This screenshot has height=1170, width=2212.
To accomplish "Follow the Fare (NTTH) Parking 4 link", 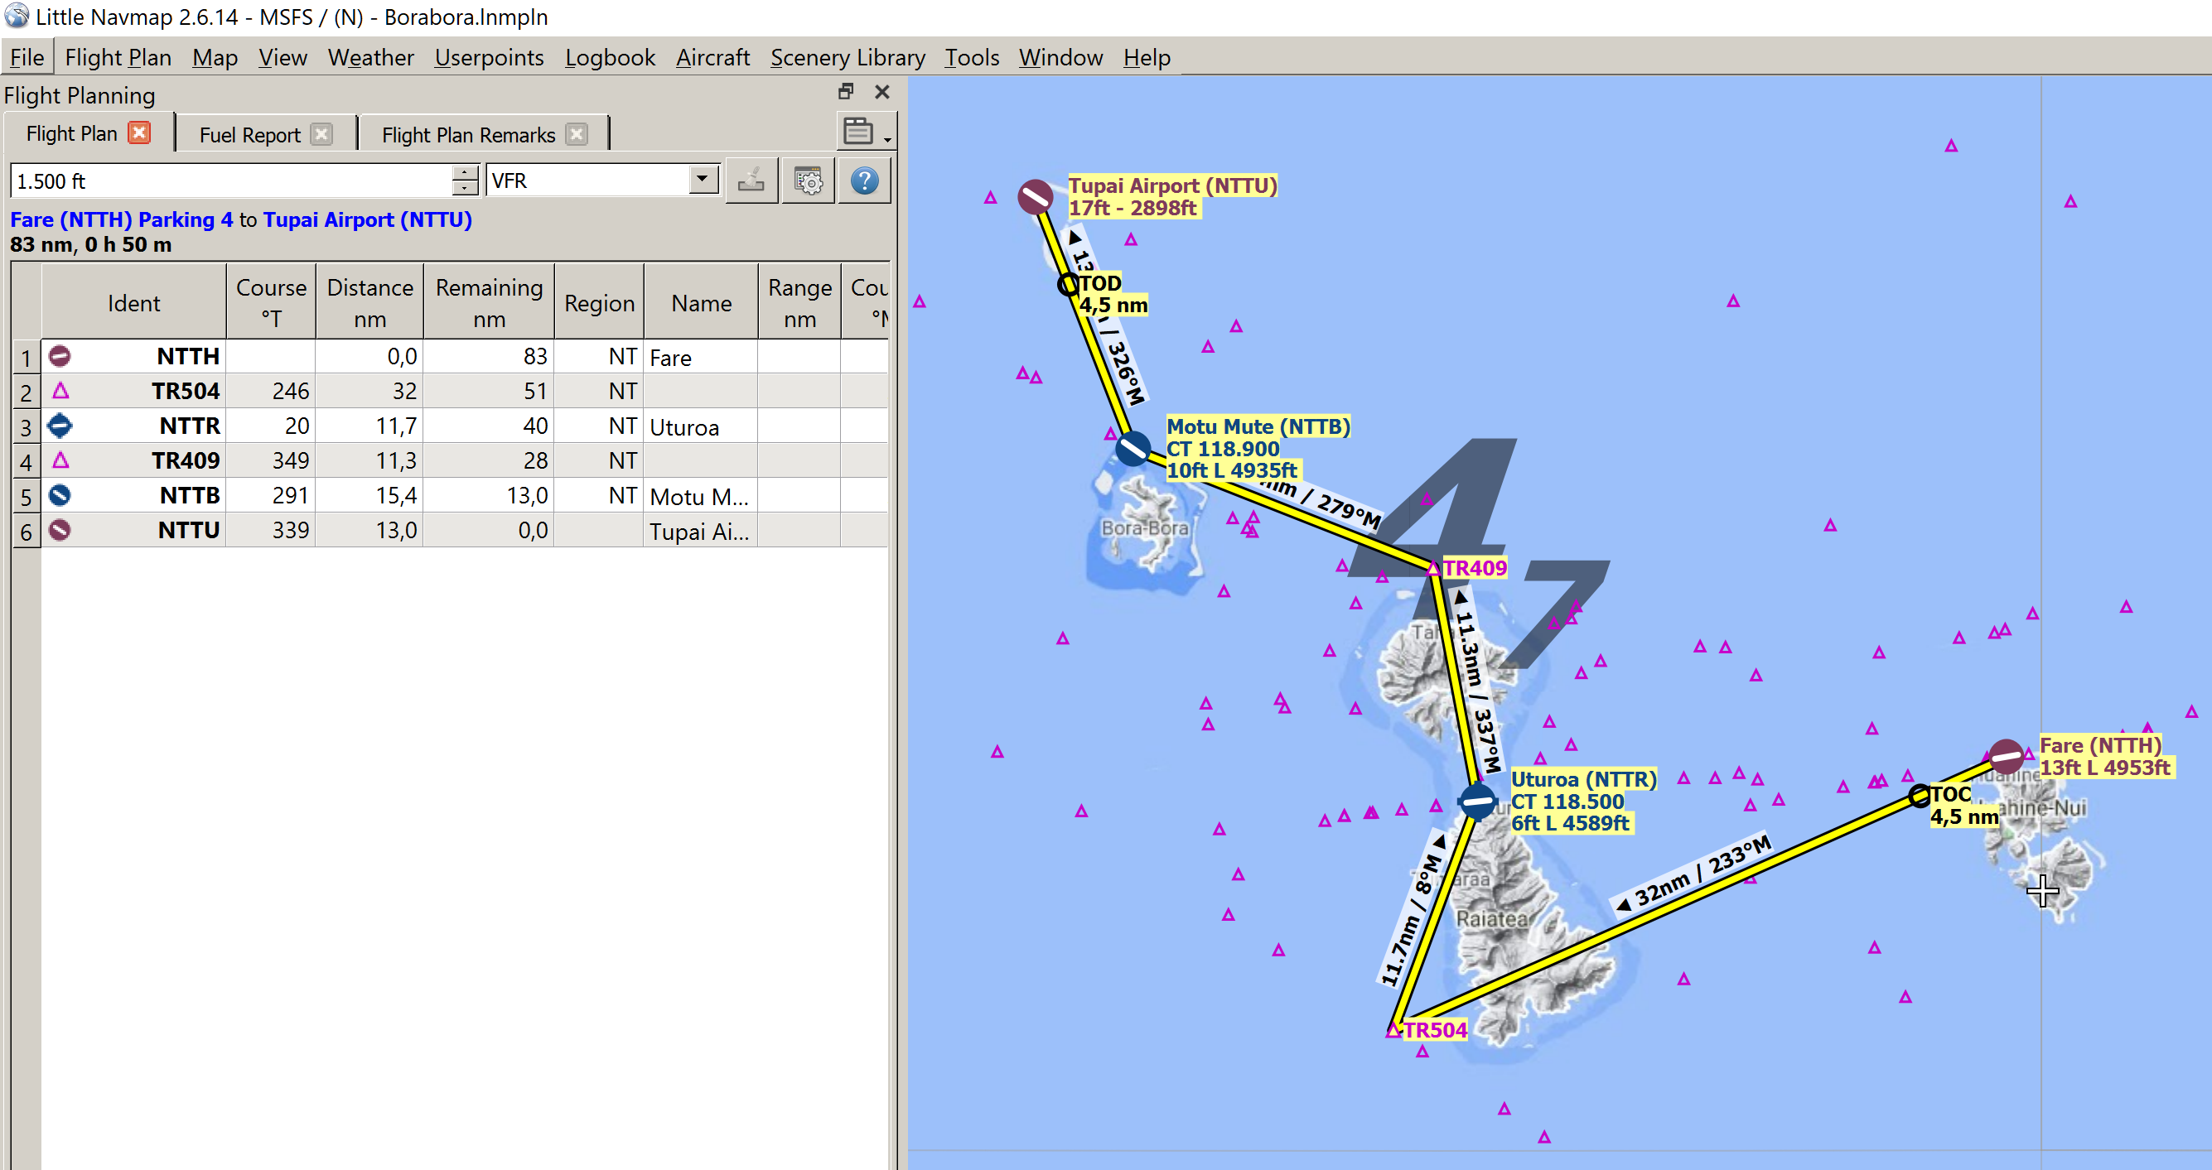I will pos(122,219).
